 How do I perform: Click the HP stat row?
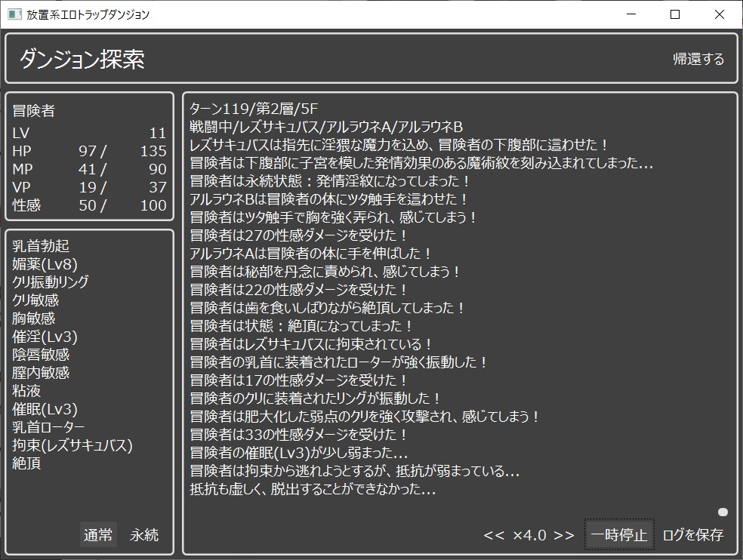(89, 151)
